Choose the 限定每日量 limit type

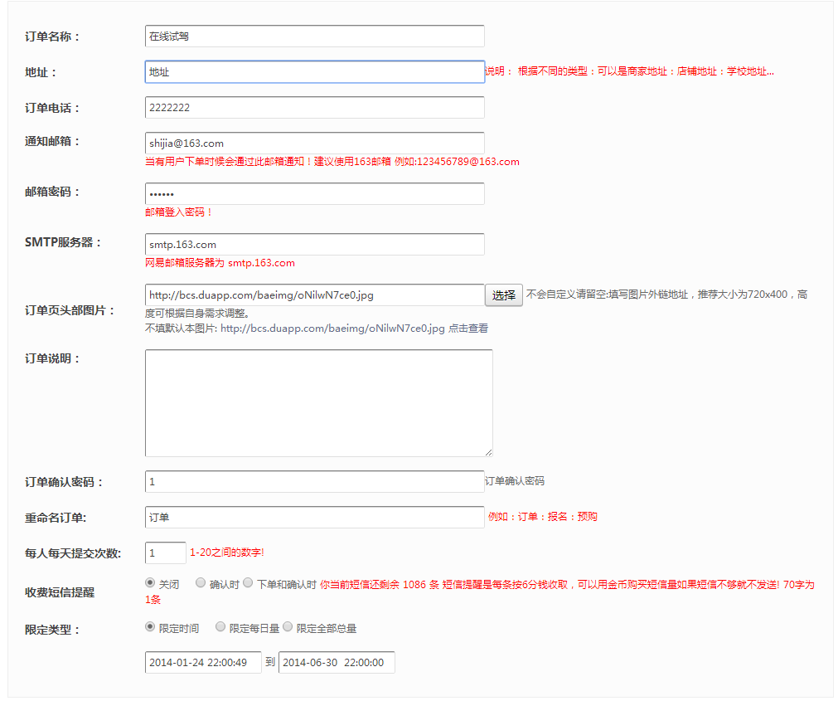point(220,627)
